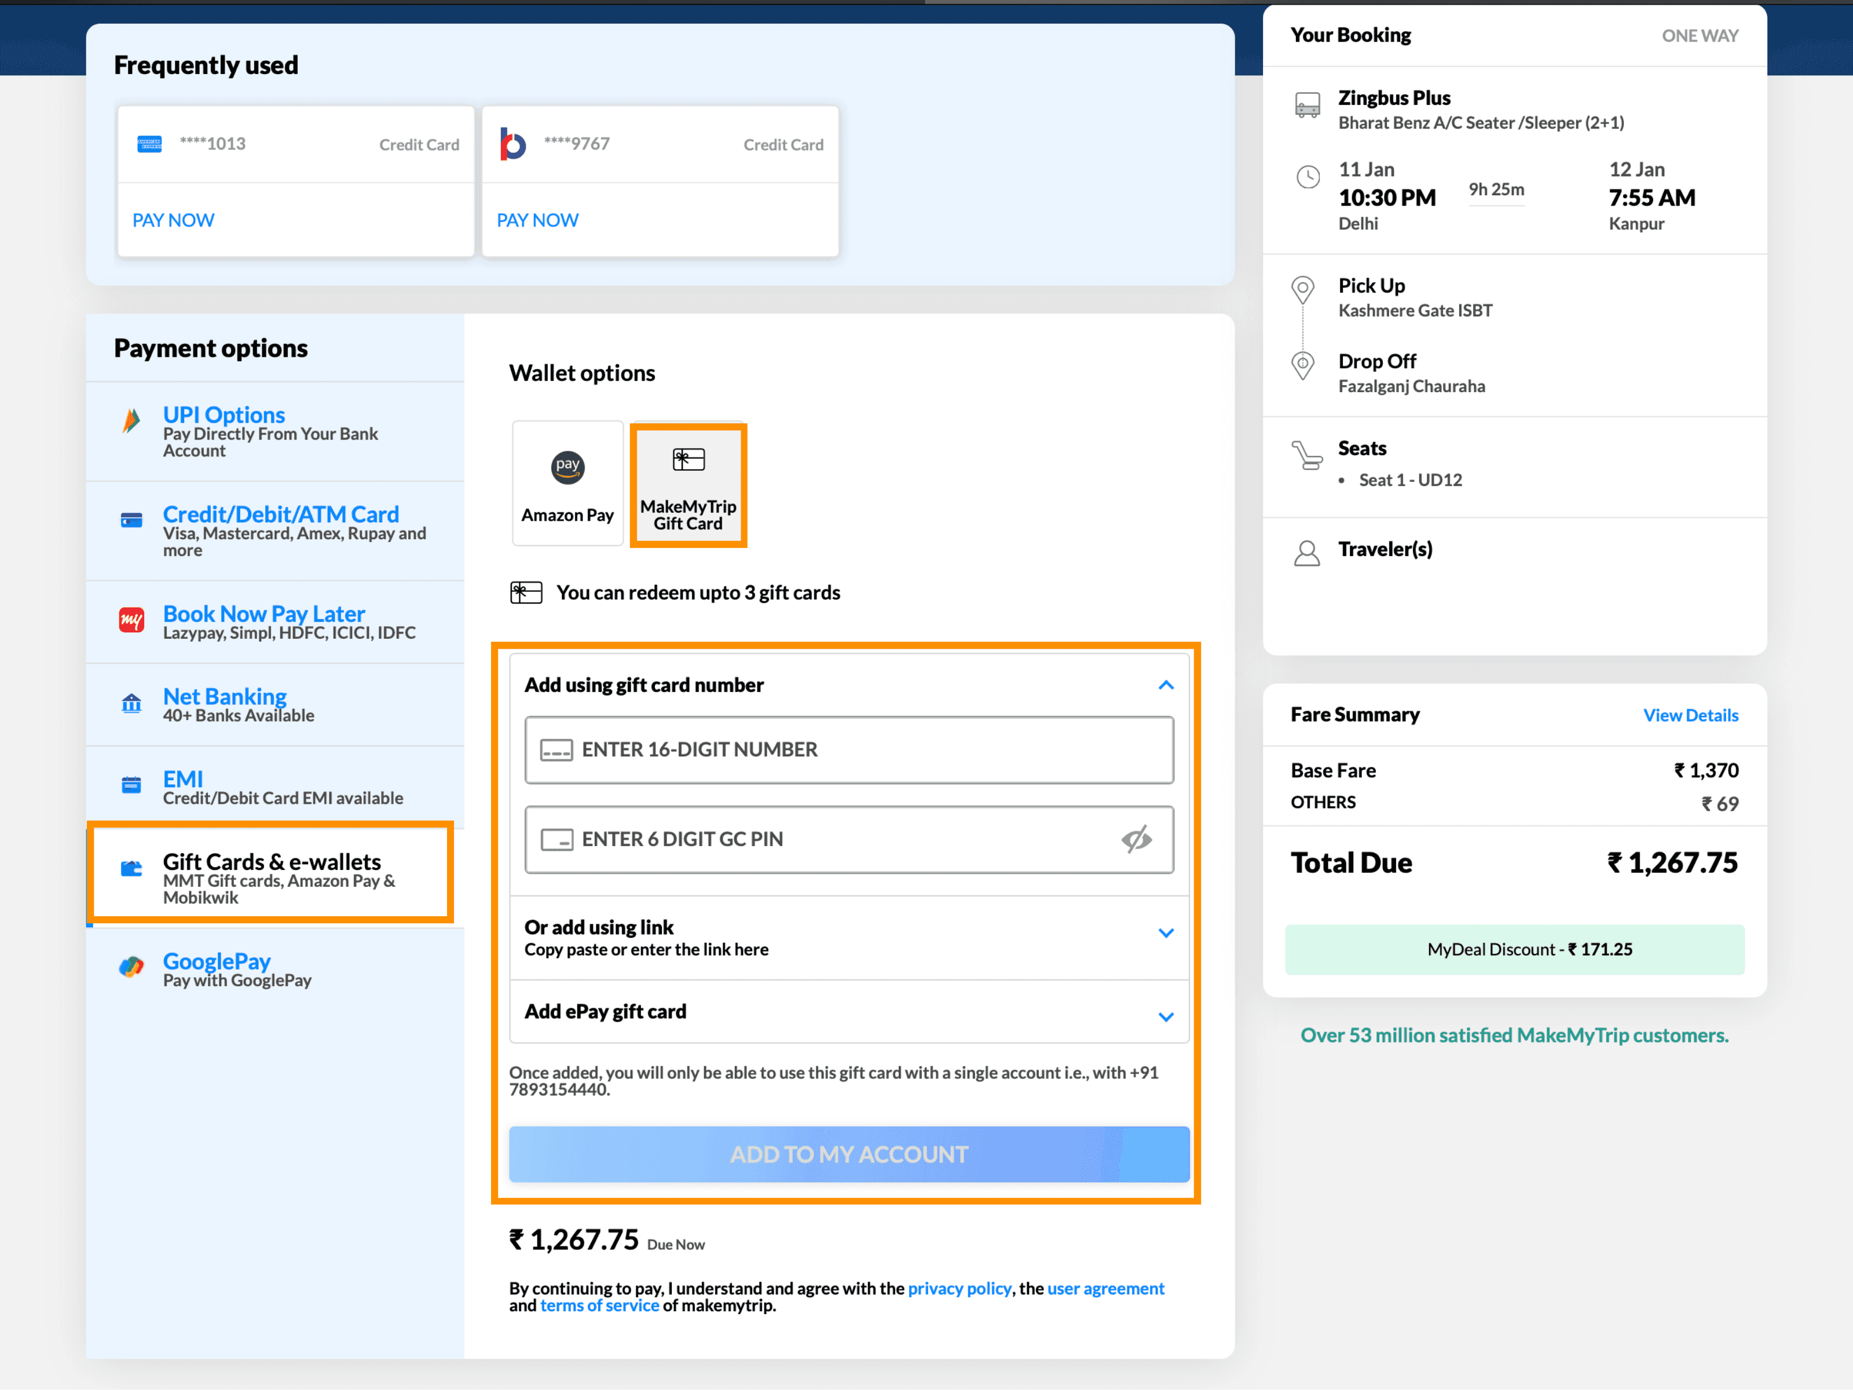Image resolution: width=1853 pixels, height=1390 pixels.
Task: Click PAY NOW for card ****9767
Action: (x=538, y=220)
